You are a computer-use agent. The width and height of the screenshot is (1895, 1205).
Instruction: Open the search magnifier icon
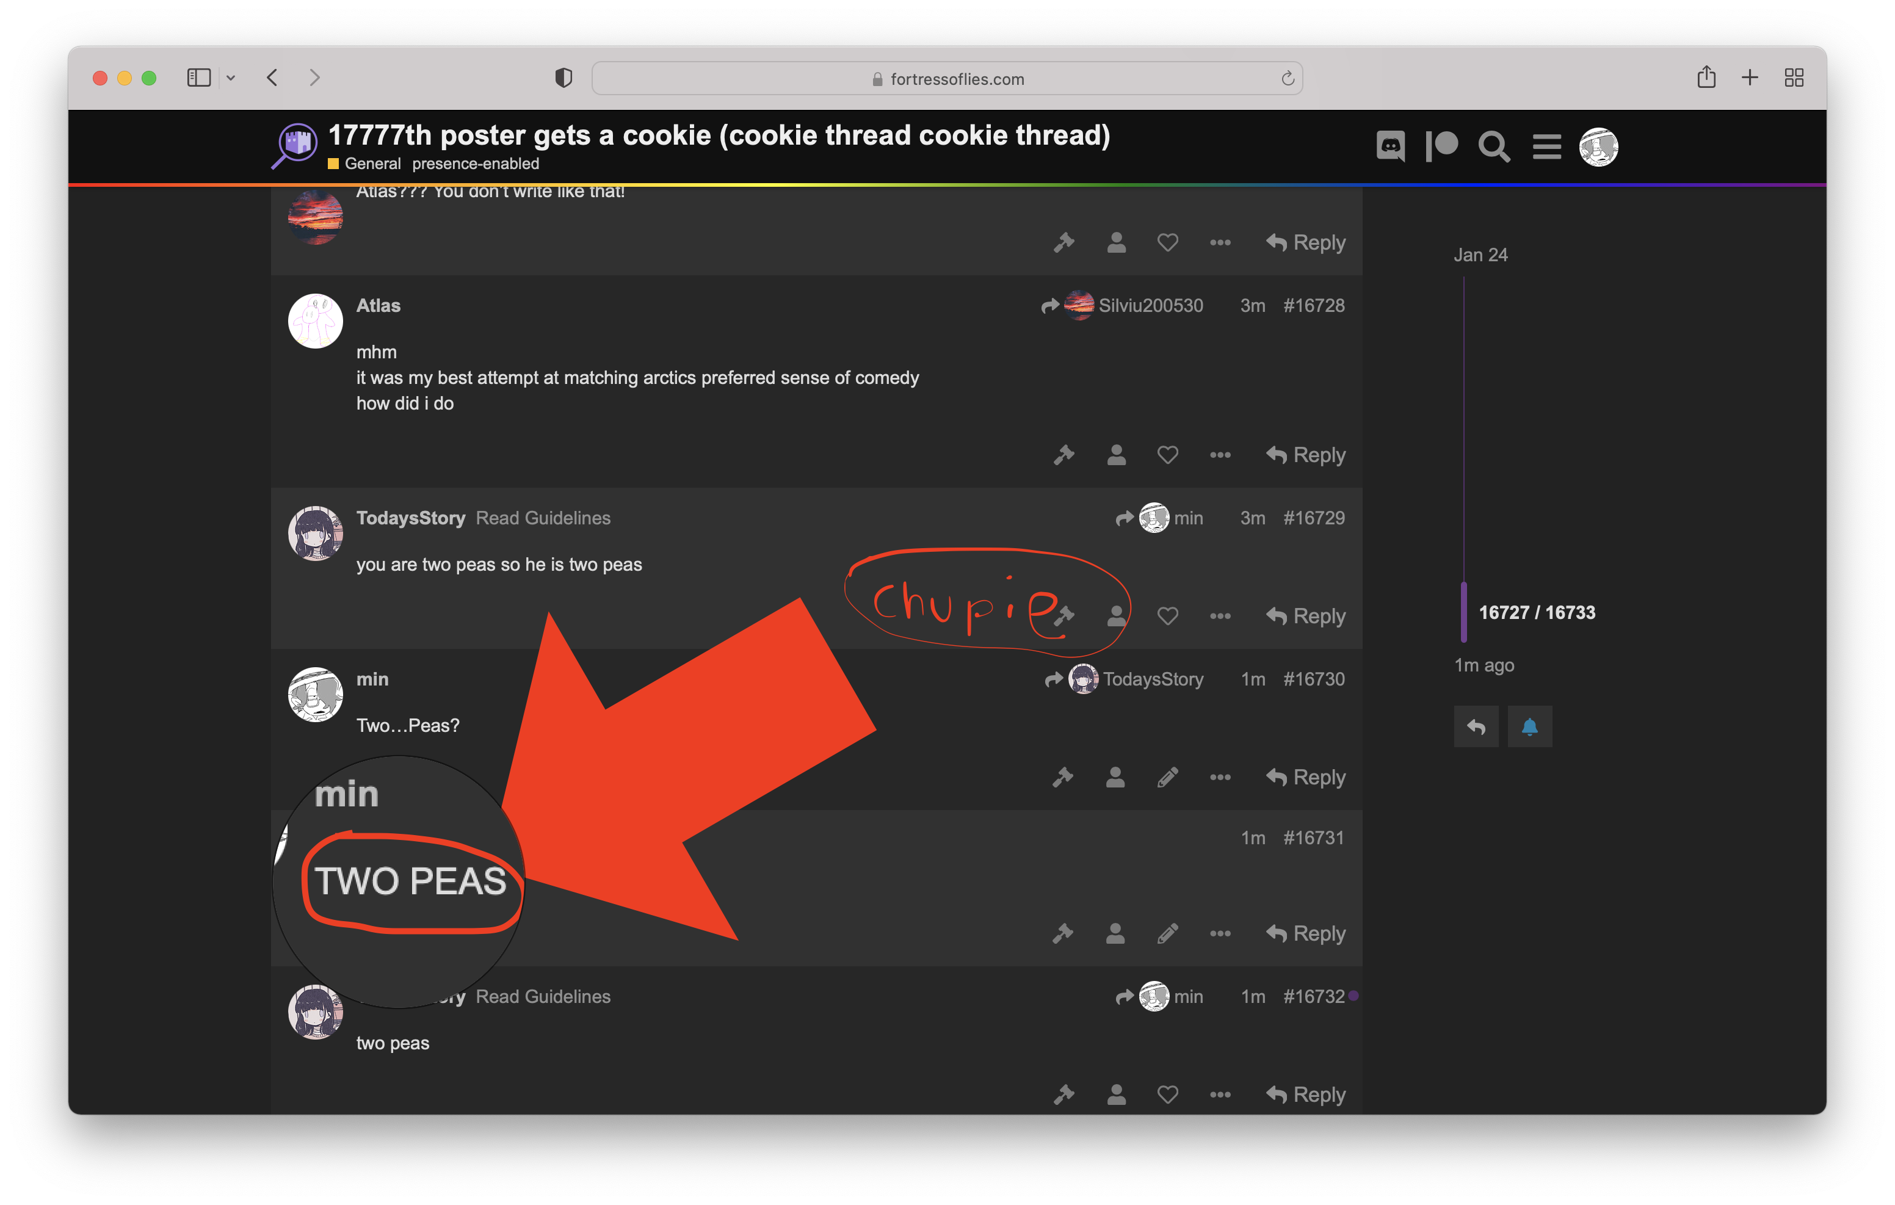tap(1494, 147)
